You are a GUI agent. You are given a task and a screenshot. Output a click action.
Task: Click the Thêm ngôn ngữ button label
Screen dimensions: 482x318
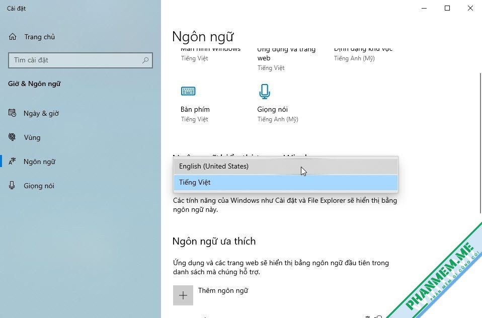(223, 291)
